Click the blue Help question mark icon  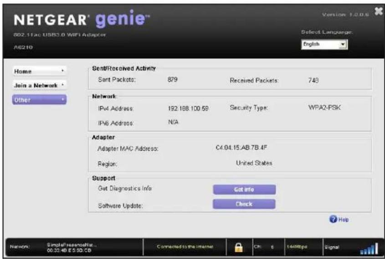coord(333,219)
